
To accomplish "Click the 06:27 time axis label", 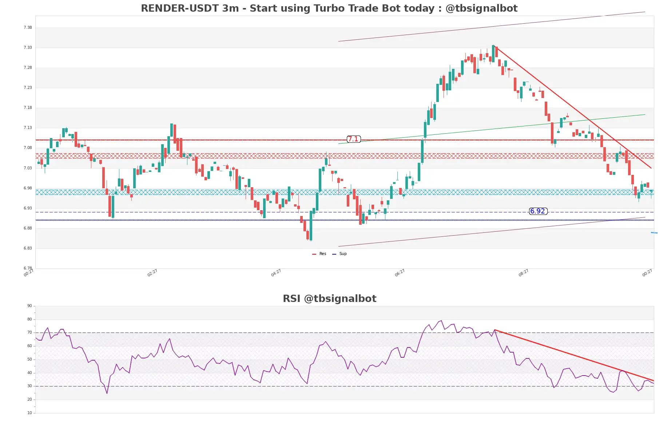I will [x=400, y=273].
